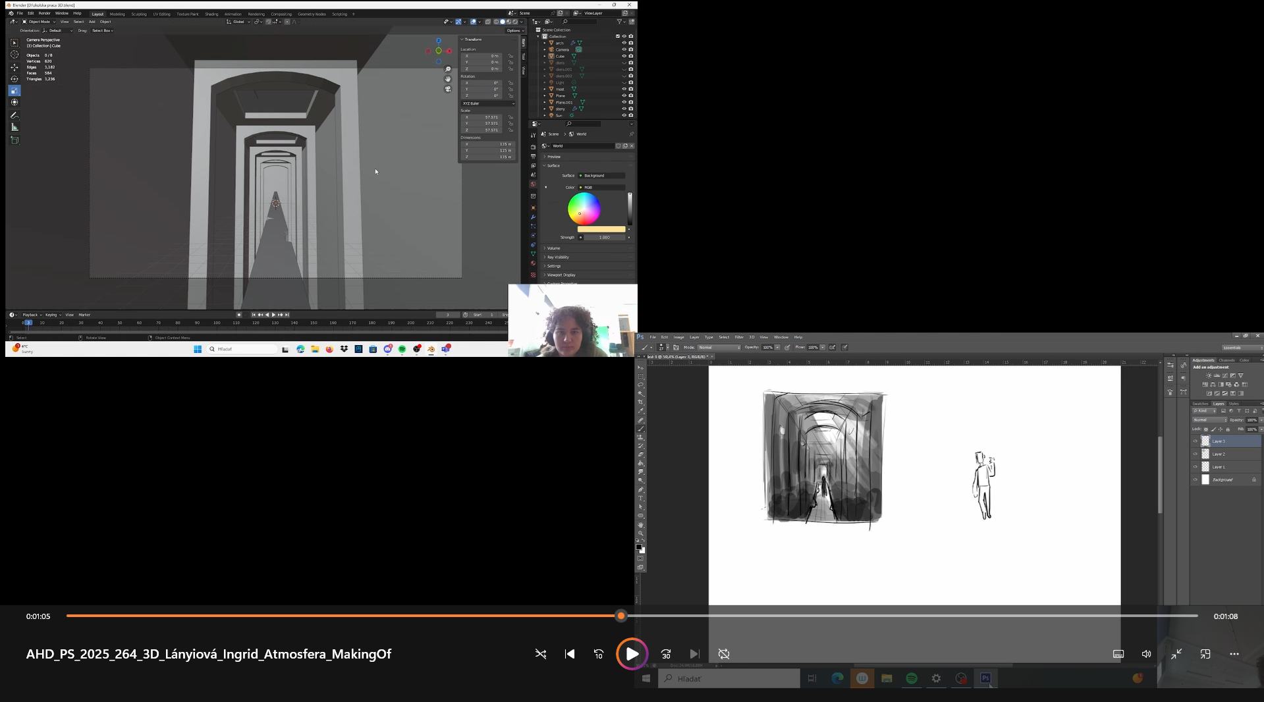The image size is (1264, 702).
Task: Open the Object Mode dropdown
Action: pos(40,22)
